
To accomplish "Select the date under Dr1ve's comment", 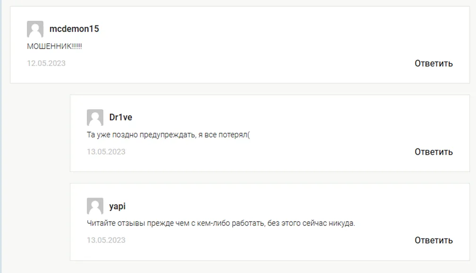I will point(106,152).
